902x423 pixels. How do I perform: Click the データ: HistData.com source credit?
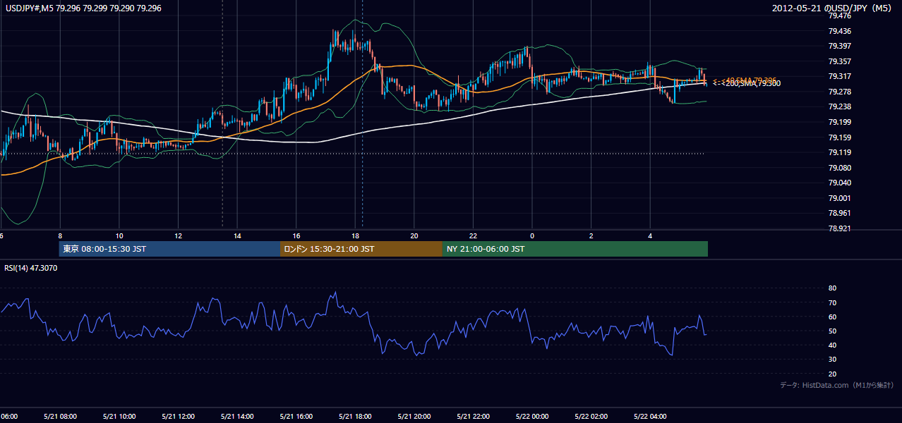pyautogui.click(x=837, y=385)
